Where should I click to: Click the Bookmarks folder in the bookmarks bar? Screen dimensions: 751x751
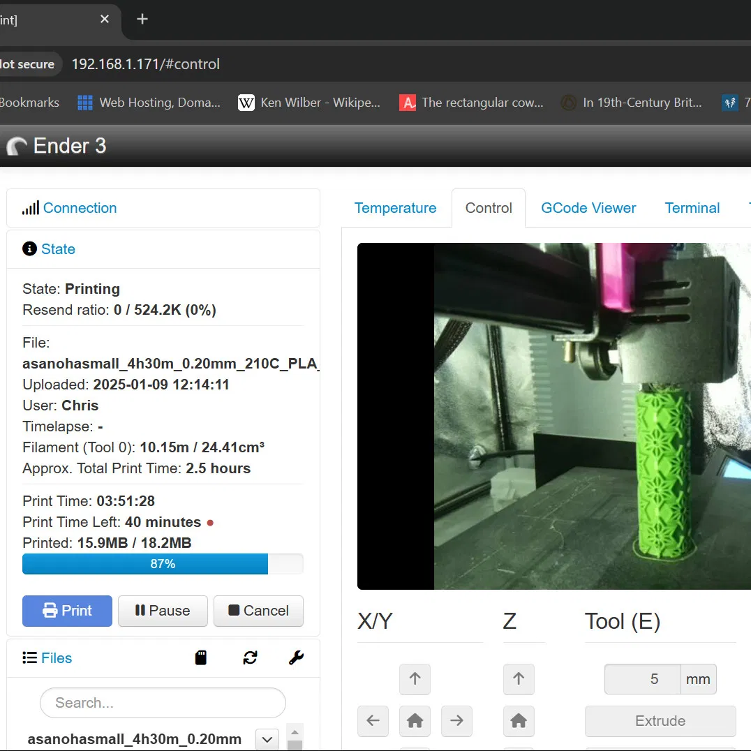(29, 103)
